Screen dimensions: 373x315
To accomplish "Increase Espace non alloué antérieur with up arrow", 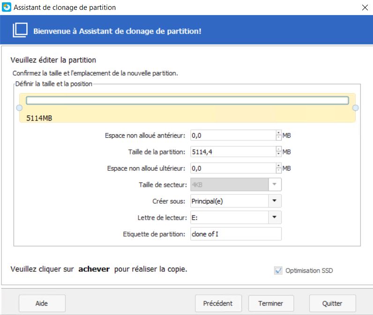I will (x=278, y=133).
